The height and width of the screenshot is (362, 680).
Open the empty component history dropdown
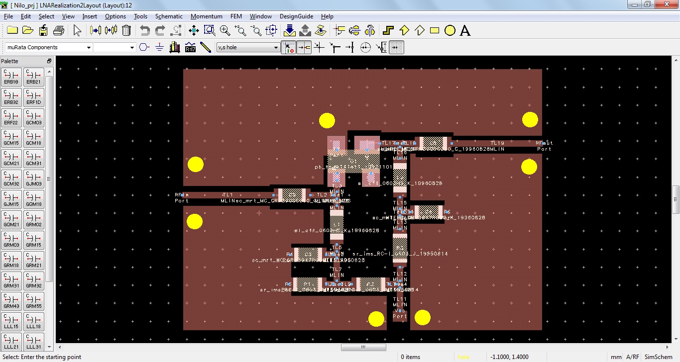132,47
